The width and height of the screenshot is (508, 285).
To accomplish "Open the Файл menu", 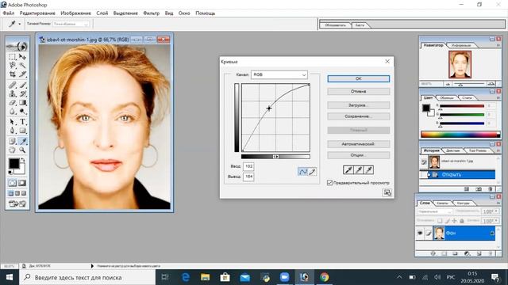I will tap(9, 13).
